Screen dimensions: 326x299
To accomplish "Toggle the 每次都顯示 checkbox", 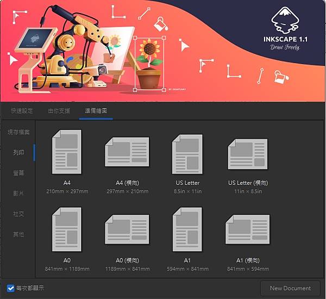I will tap(10, 288).
